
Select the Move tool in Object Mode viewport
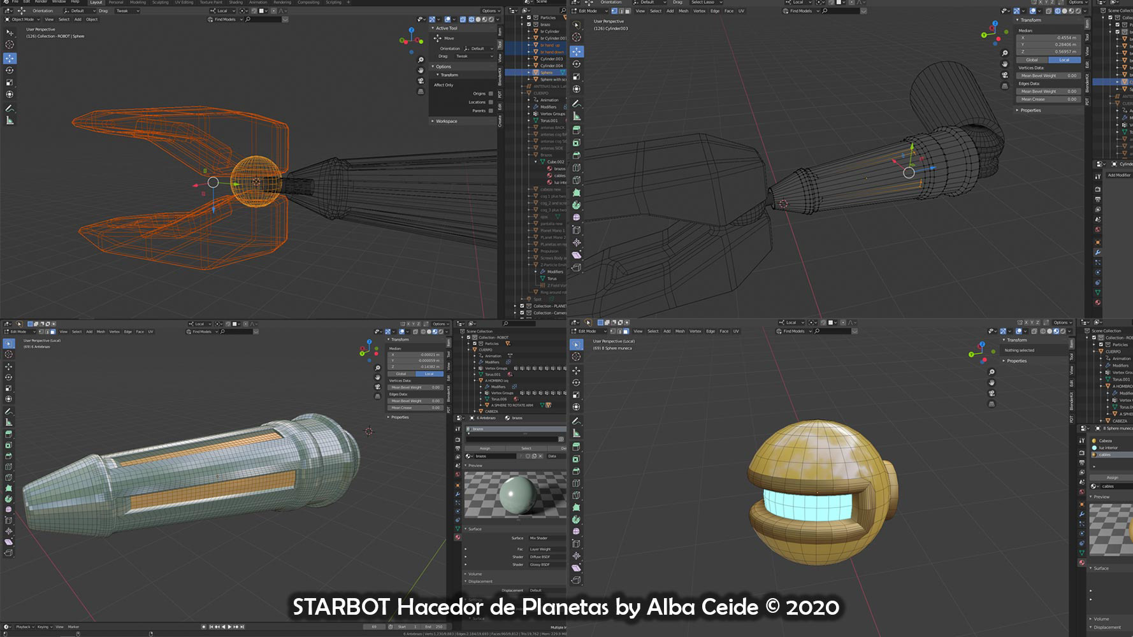(x=10, y=58)
